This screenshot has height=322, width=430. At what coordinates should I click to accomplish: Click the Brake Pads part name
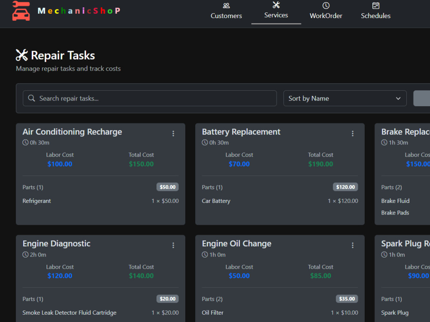coord(395,212)
